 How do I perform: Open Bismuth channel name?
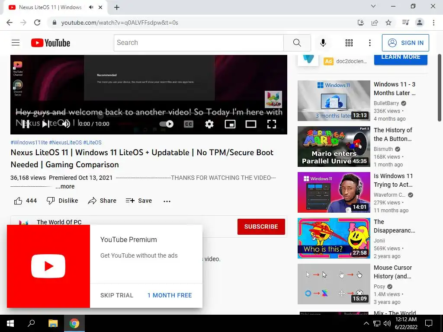tap(383, 149)
